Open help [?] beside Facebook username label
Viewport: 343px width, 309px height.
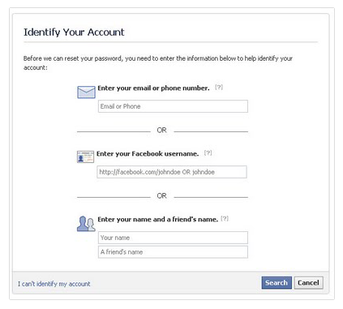coord(208,153)
